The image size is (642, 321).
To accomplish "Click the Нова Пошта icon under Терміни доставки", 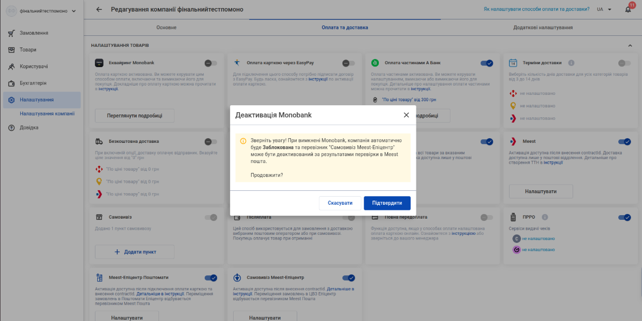I will coord(512,93).
